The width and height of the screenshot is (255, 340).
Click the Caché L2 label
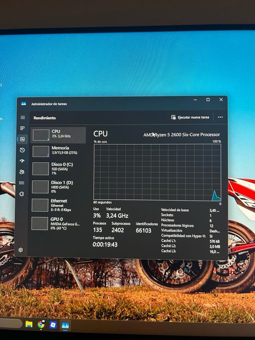click(x=169, y=246)
